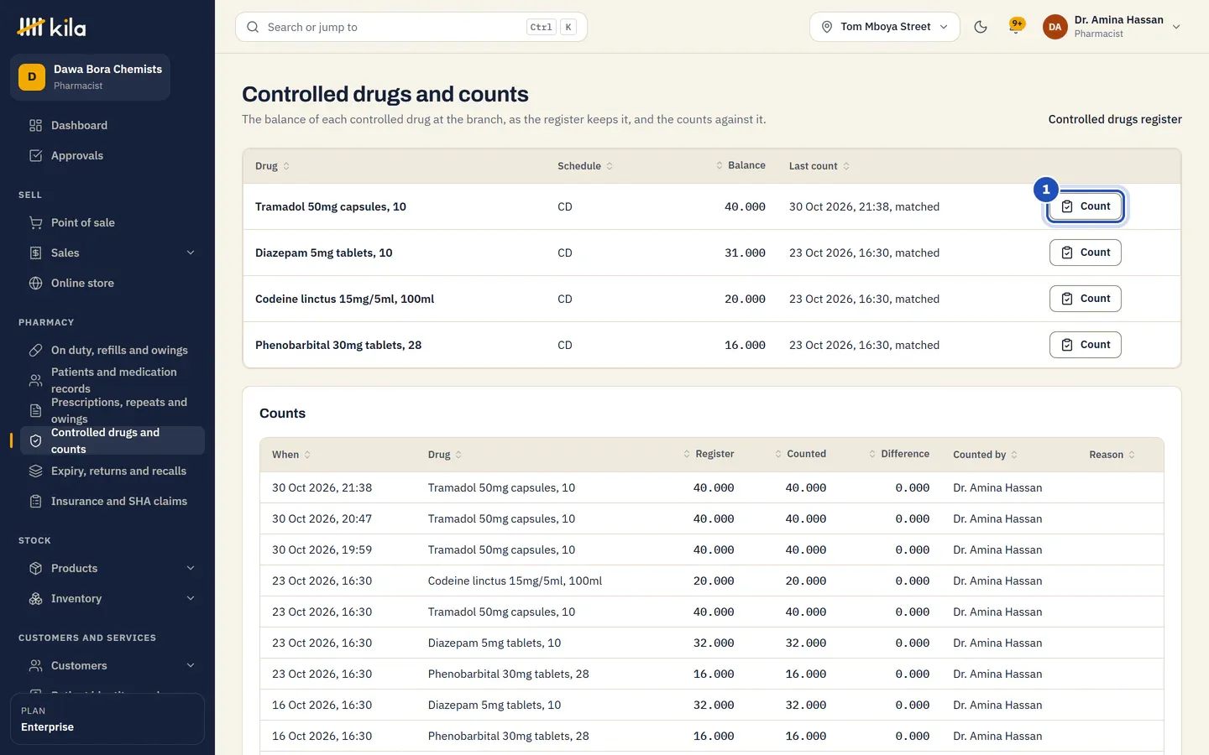Sort drugs table by Last count
The height and width of the screenshot is (755, 1209).
click(819, 166)
